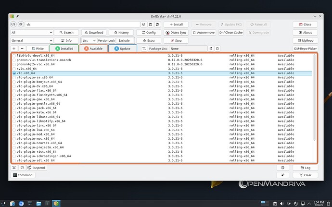Viewport: 332px width, 207px height.
Task: Click the edit note icon beside the folder icon
Action: [157, 24]
